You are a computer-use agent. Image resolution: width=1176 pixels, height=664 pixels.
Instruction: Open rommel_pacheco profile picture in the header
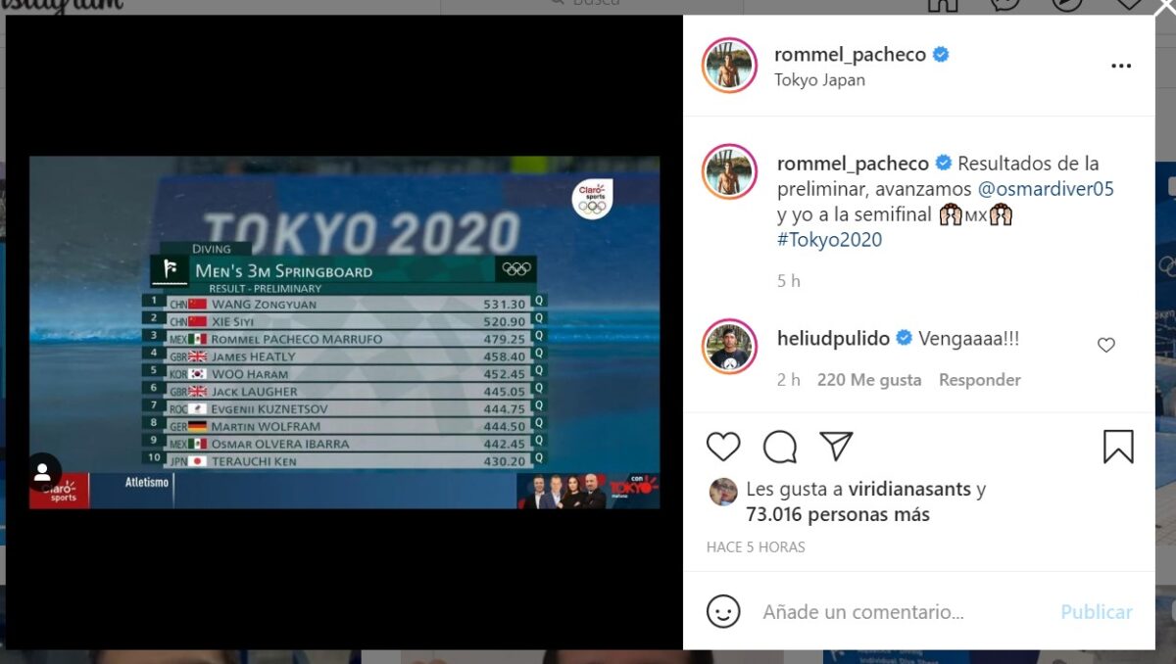pyautogui.click(x=730, y=66)
